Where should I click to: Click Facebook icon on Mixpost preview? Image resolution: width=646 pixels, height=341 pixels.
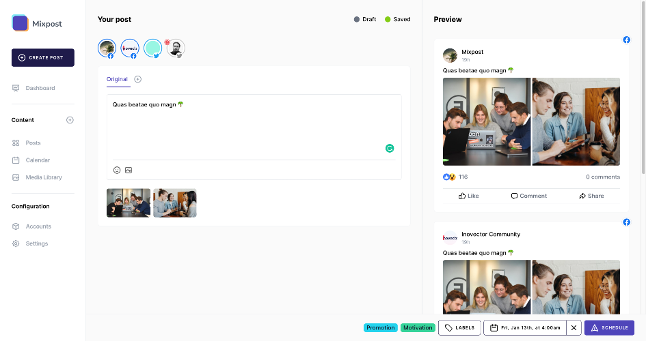[x=626, y=40]
